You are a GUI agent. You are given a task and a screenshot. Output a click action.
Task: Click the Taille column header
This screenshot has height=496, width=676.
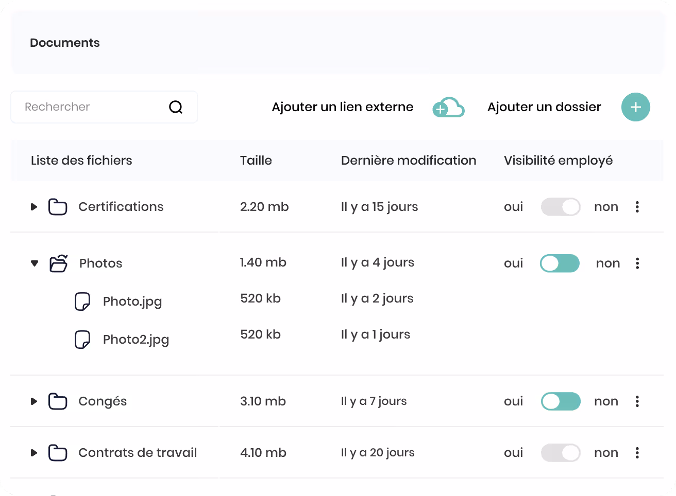click(x=256, y=161)
